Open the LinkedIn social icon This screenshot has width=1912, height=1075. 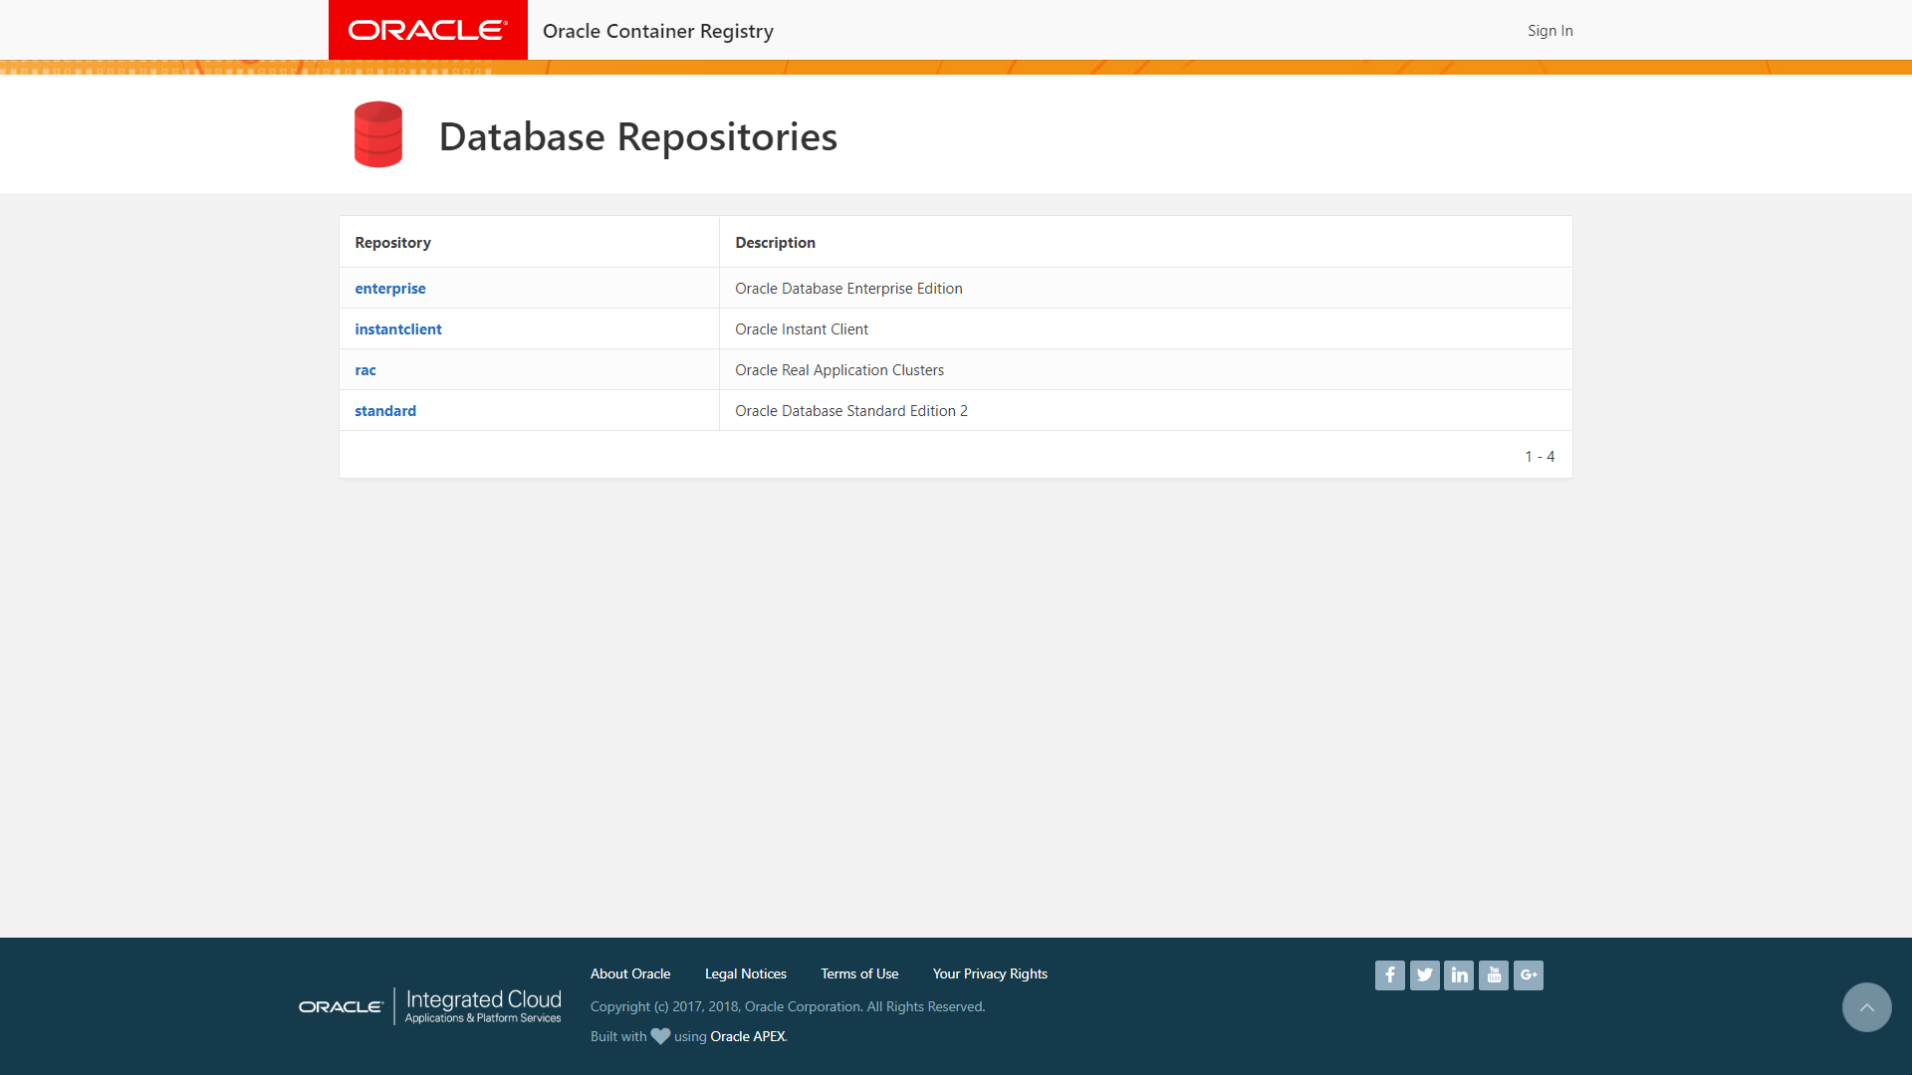pyautogui.click(x=1459, y=975)
